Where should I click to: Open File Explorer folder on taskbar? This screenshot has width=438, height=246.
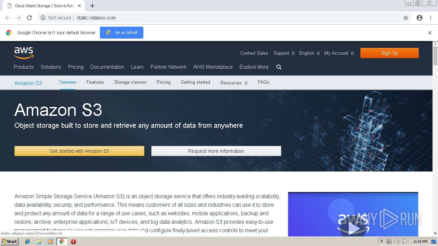coord(39,242)
